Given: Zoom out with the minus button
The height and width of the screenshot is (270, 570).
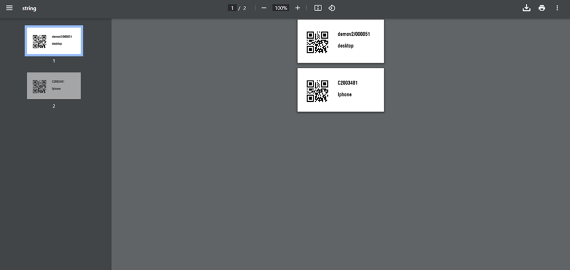Looking at the screenshot, I should (264, 8).
